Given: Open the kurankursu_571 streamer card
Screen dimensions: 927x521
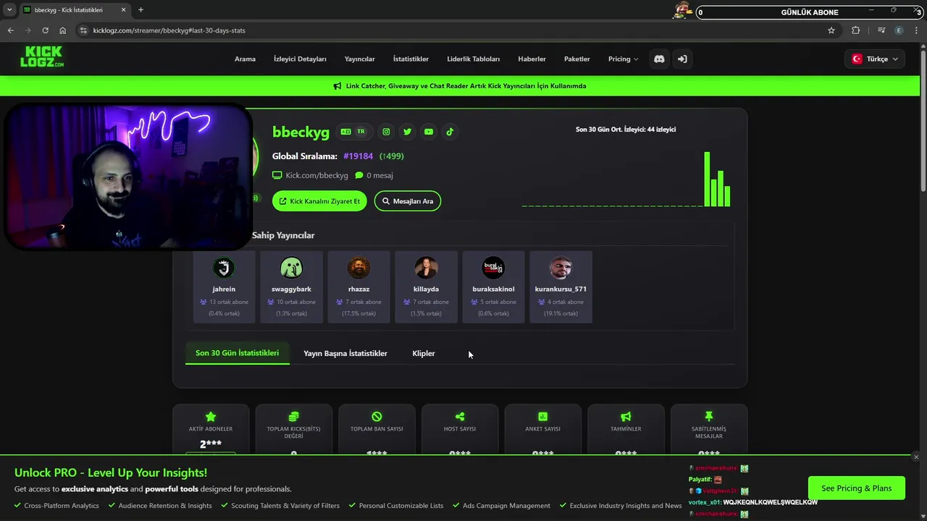Looking at the screenshot, I should 561,287.
